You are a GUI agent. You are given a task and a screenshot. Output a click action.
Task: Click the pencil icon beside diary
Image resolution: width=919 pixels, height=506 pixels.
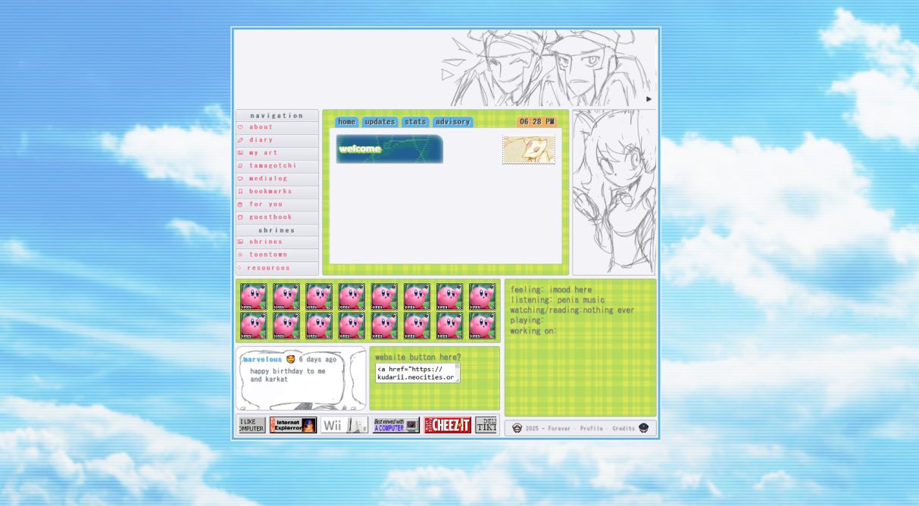click(240, 140)
